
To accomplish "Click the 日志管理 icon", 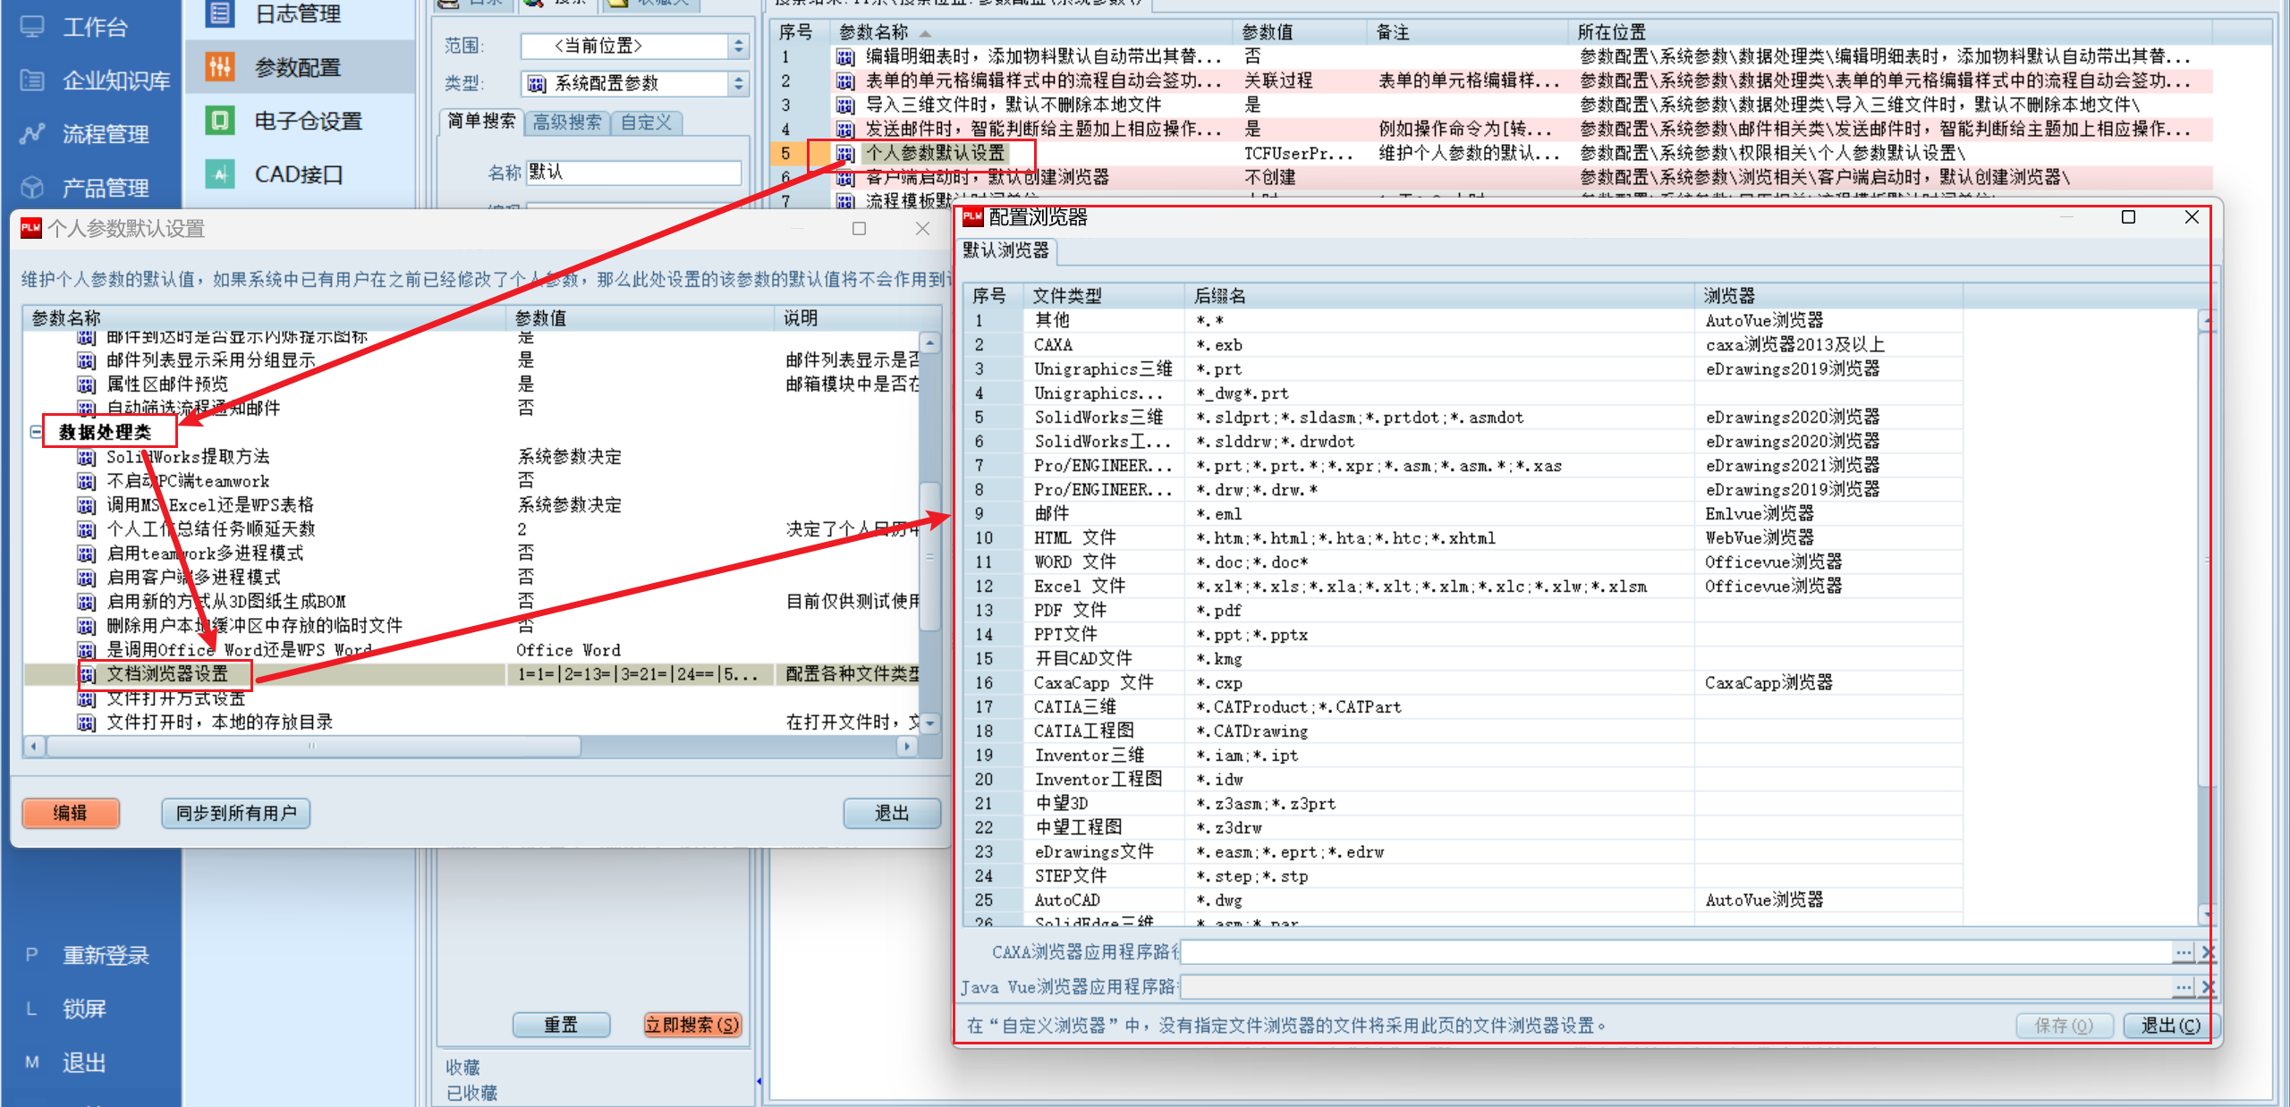I will click(x=220, y=13).
